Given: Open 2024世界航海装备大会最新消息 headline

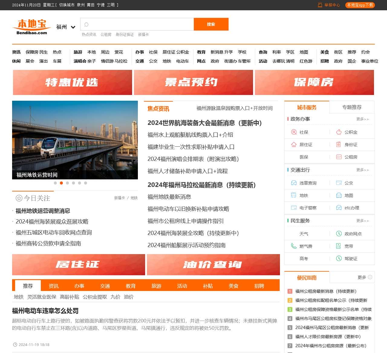Looking at the screenshot, I should pos(205,123).
